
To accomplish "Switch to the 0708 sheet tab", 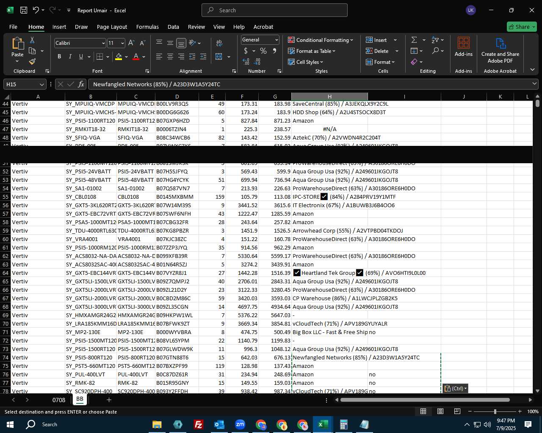I will [59, 400].
